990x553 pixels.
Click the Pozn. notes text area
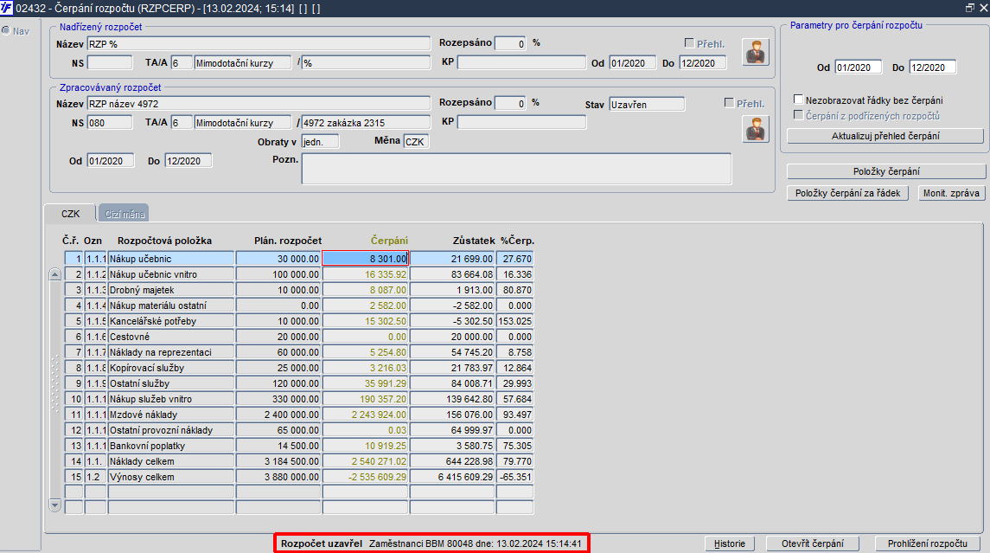[x=516, y=169]
